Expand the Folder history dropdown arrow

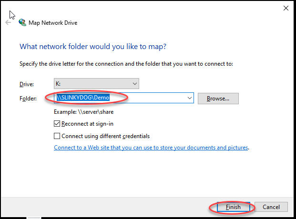190,98
